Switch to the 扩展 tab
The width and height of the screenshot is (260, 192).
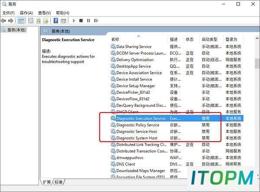pos(47,182)
